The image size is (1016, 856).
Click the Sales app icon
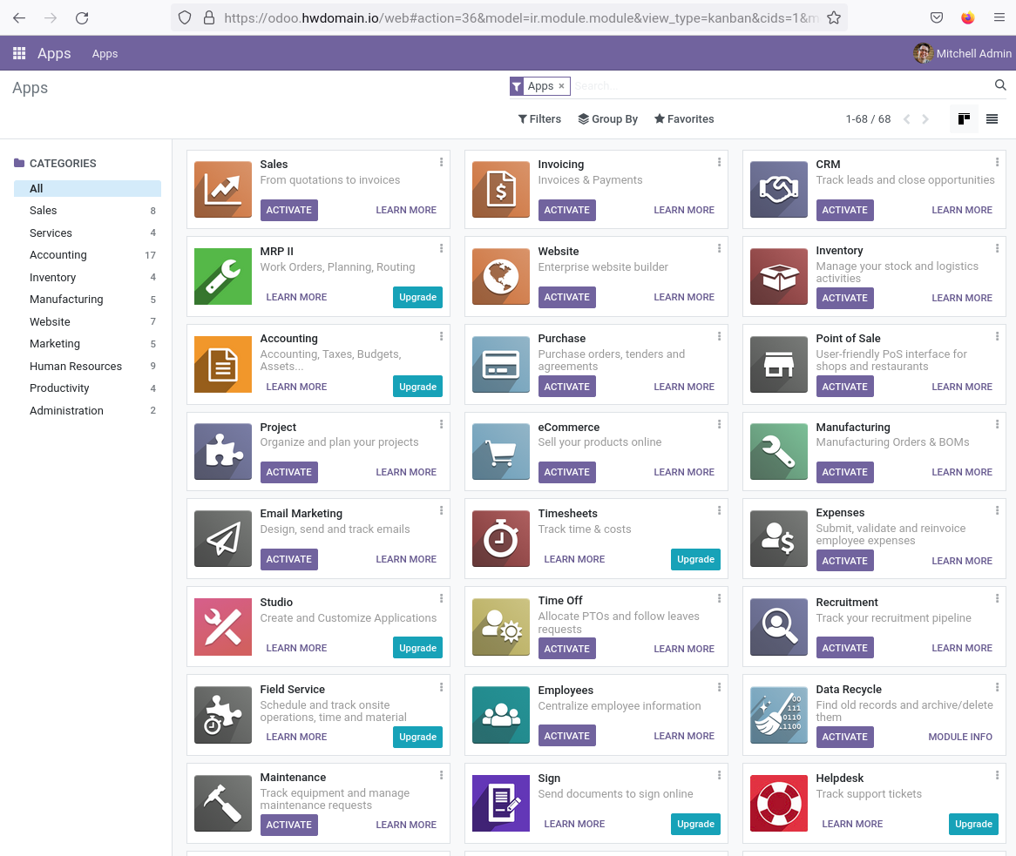point(223,189)
